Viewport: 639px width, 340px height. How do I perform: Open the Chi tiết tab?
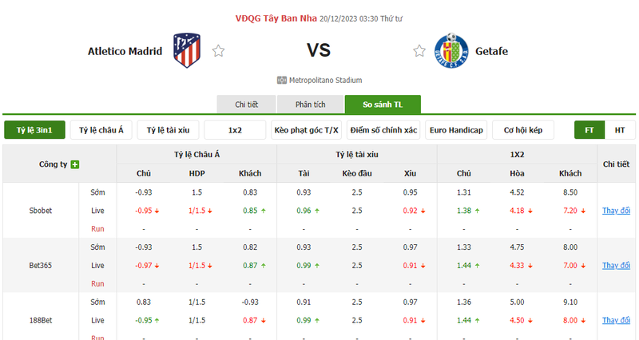point(247,105)
